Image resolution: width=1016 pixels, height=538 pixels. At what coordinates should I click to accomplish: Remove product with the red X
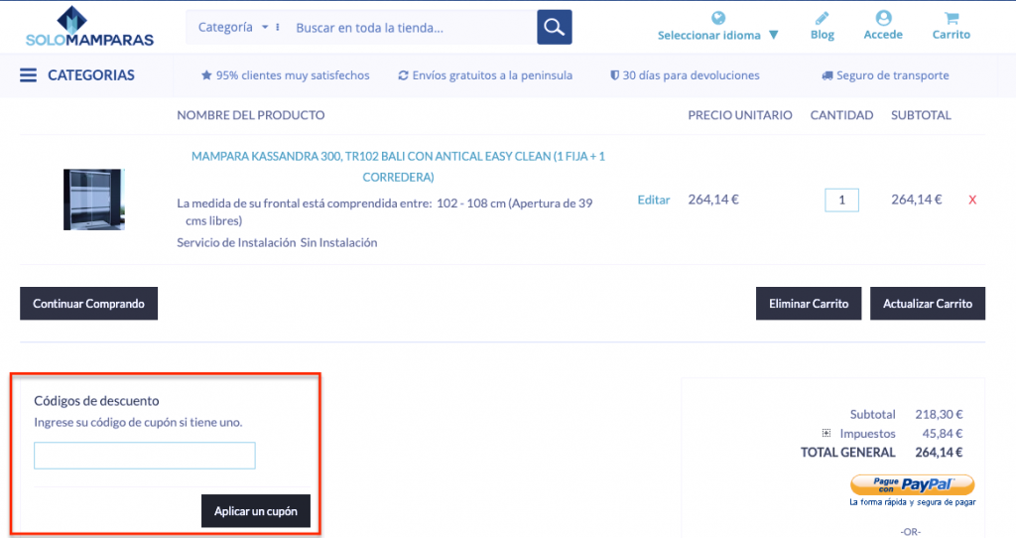pos(972,200)
